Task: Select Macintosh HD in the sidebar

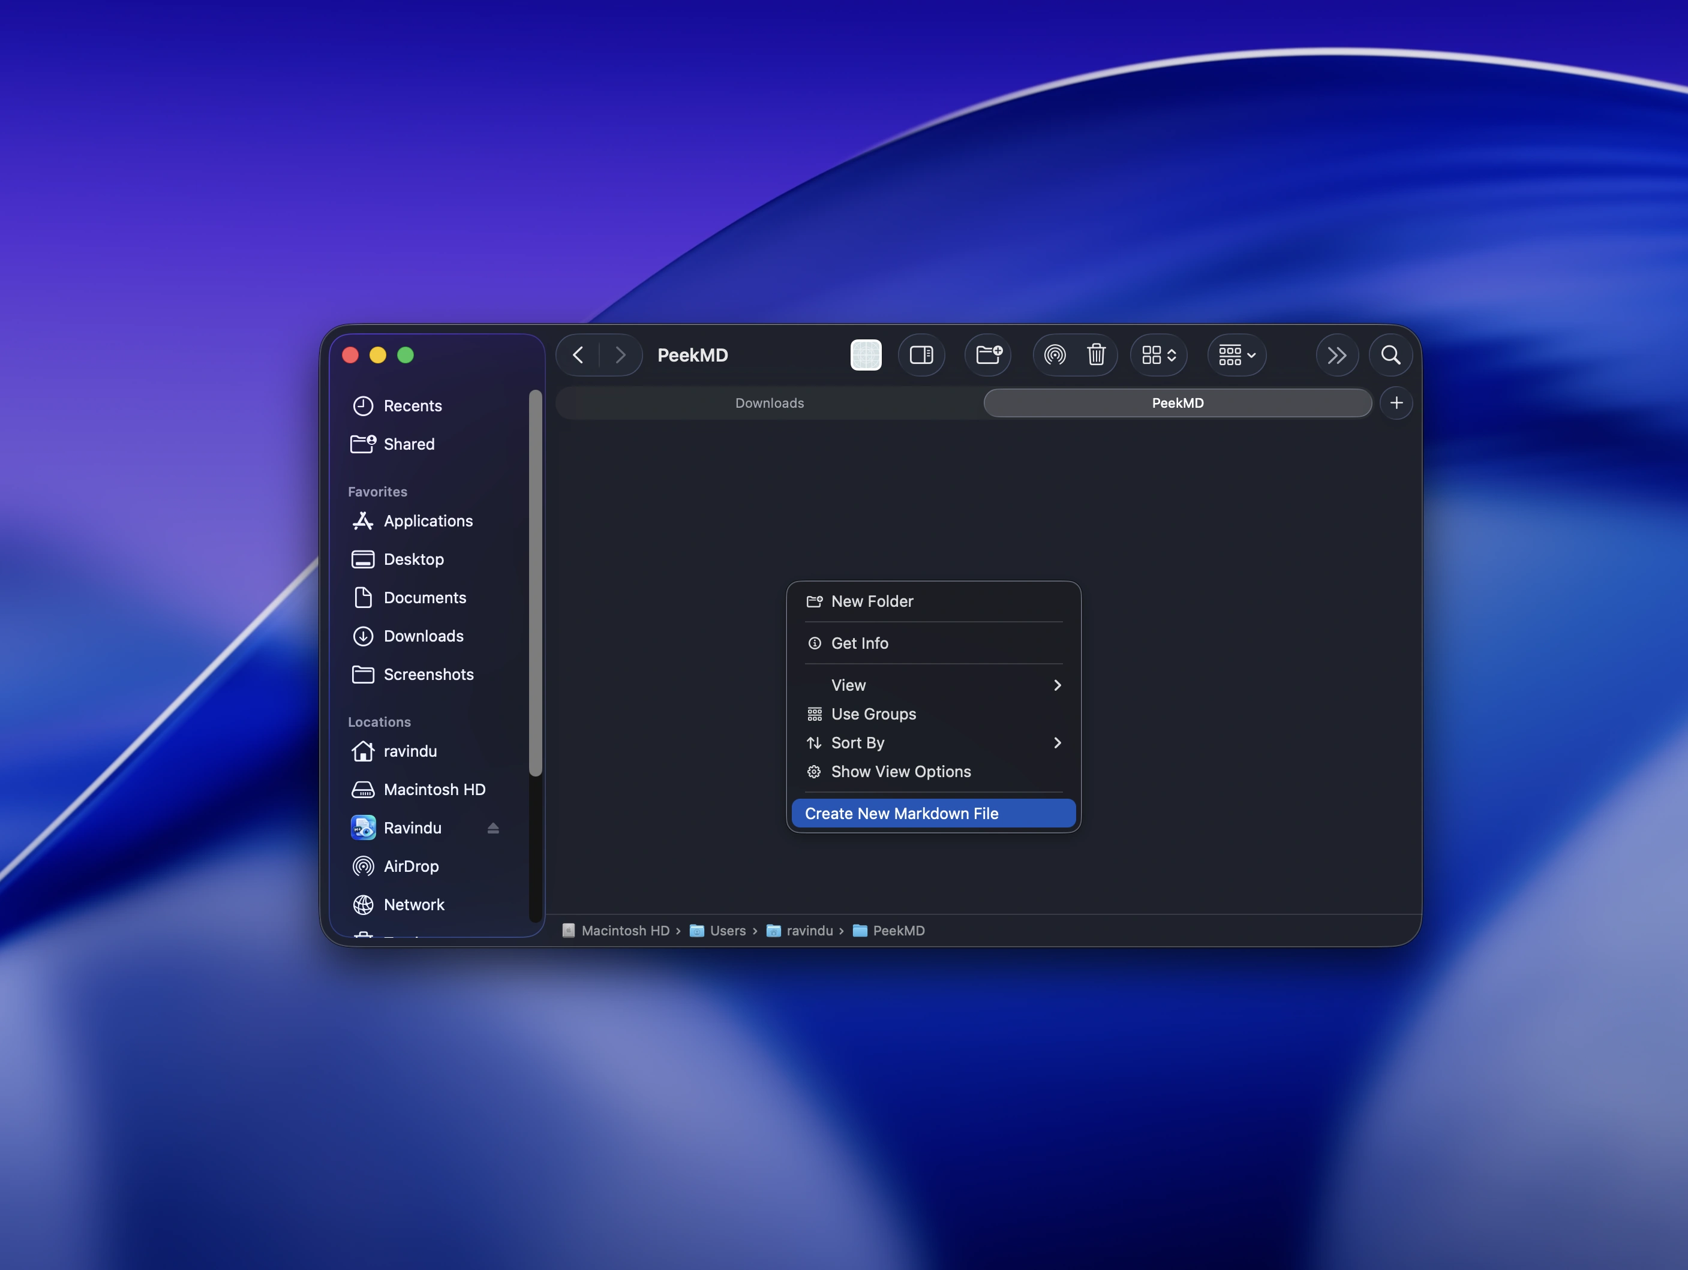Action: (429, 790)
